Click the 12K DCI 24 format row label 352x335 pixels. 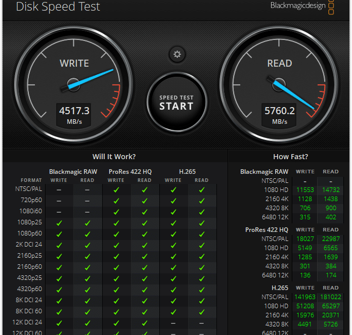pyautogui.click(x=27, y=322)
